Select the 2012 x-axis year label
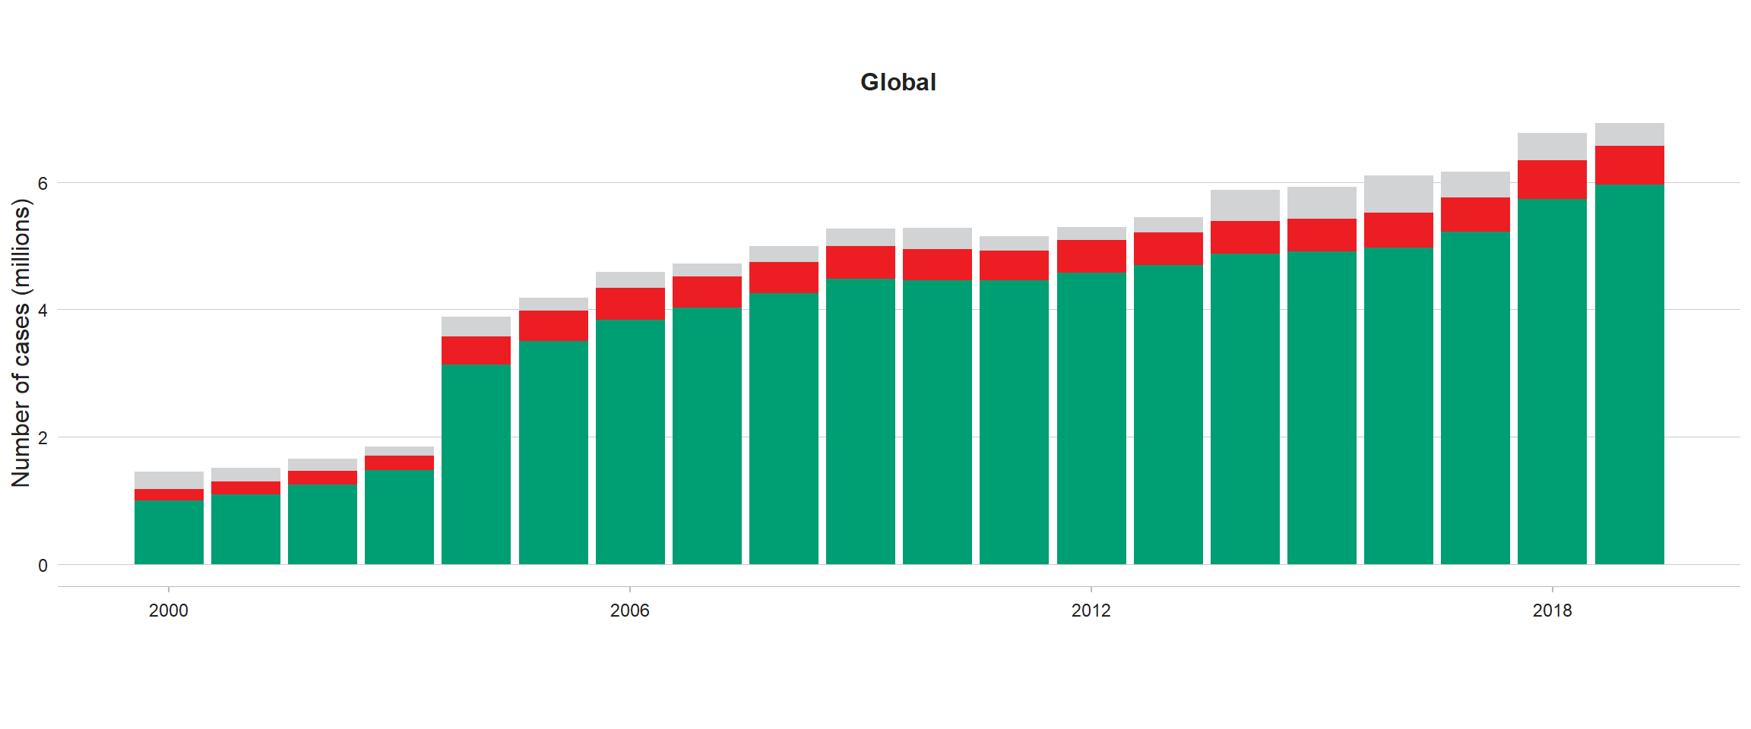This screenshot has height=729, width=1751. click(1091, 611)
